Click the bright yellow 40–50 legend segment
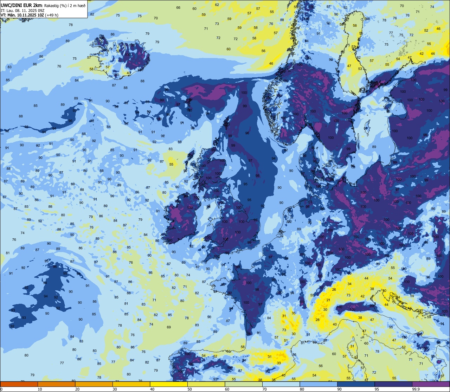The height and width of the screenshot is (392, 450). 169,384
